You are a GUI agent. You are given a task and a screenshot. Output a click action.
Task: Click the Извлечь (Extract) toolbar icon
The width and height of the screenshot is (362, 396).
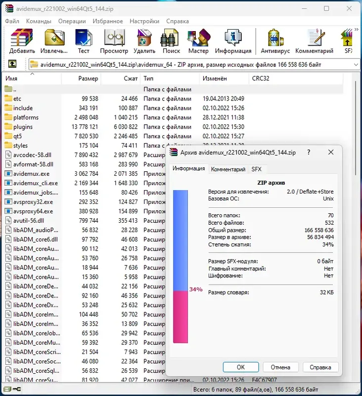(54, 41)
